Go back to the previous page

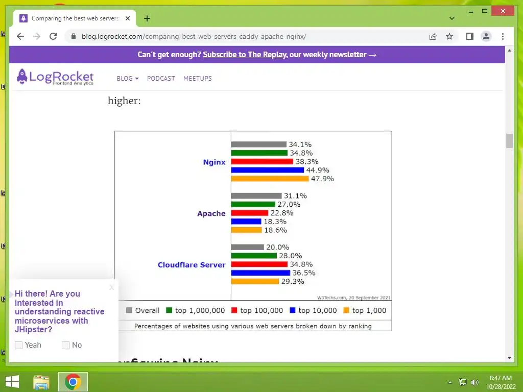point(20,36)
